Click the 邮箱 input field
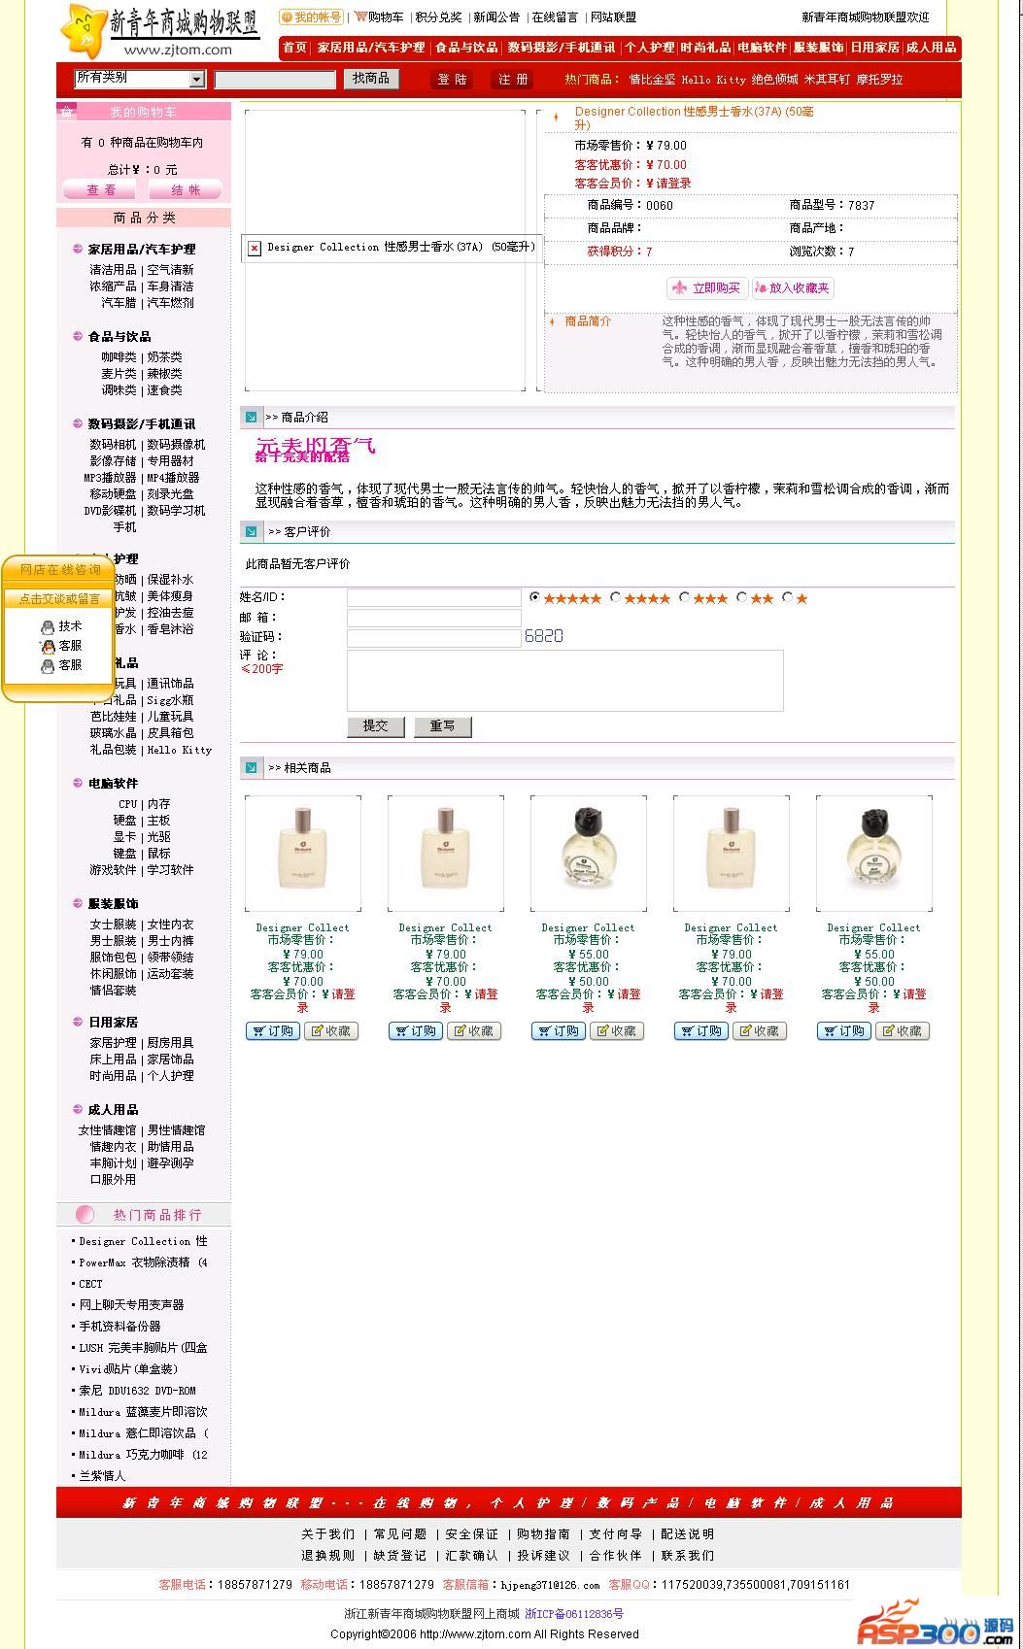The width and height of the screenshot is (1023, 1649). [434, 618]
